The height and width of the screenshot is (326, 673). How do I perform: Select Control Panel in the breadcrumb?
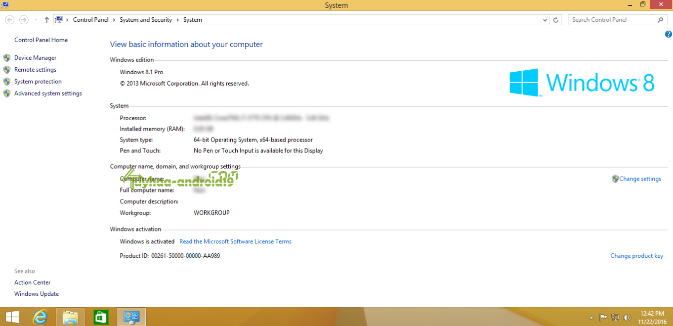91,20
